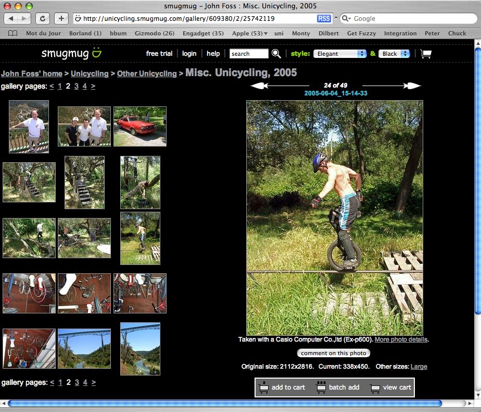Image resolution: width=481 pixels, height=412 pixels.
Task: Click comment on this photo button
Action: pos(334,353)
